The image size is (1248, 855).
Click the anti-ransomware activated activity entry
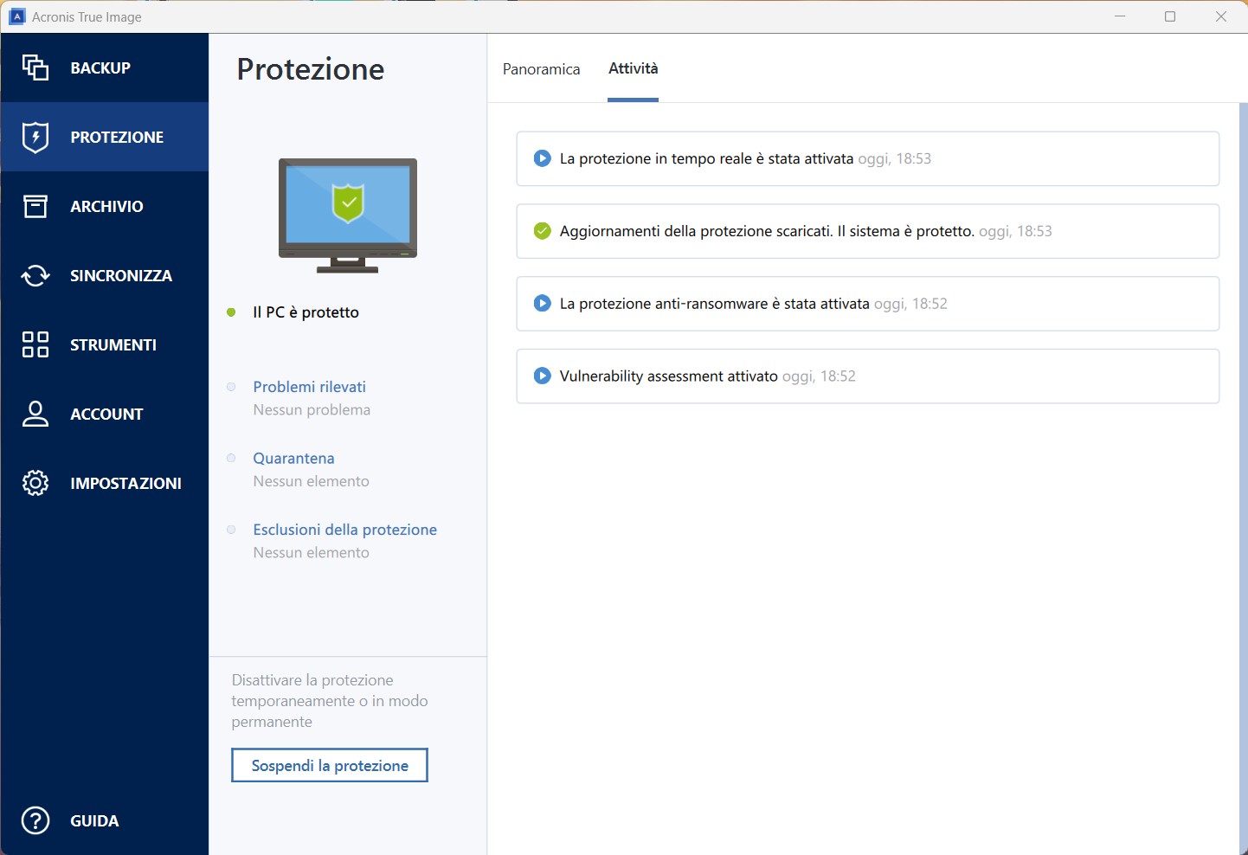(x=867, y=304)
